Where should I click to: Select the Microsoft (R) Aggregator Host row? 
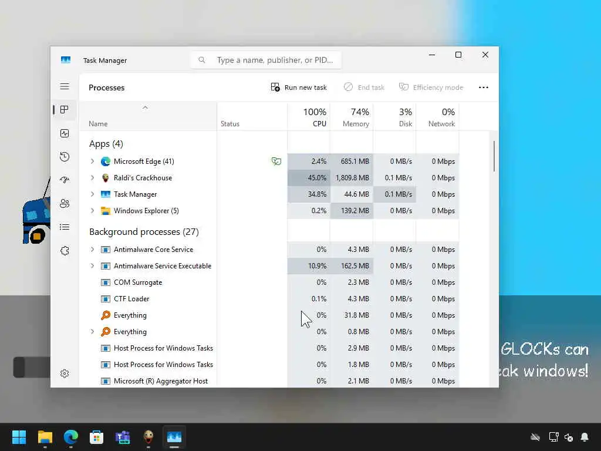[269, 381]
